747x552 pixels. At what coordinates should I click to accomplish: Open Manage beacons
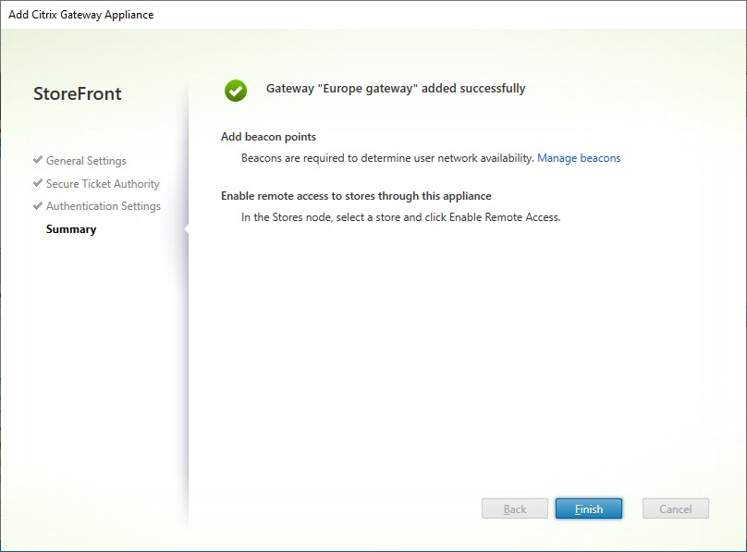pyautogui.click(x=579, y=157)
